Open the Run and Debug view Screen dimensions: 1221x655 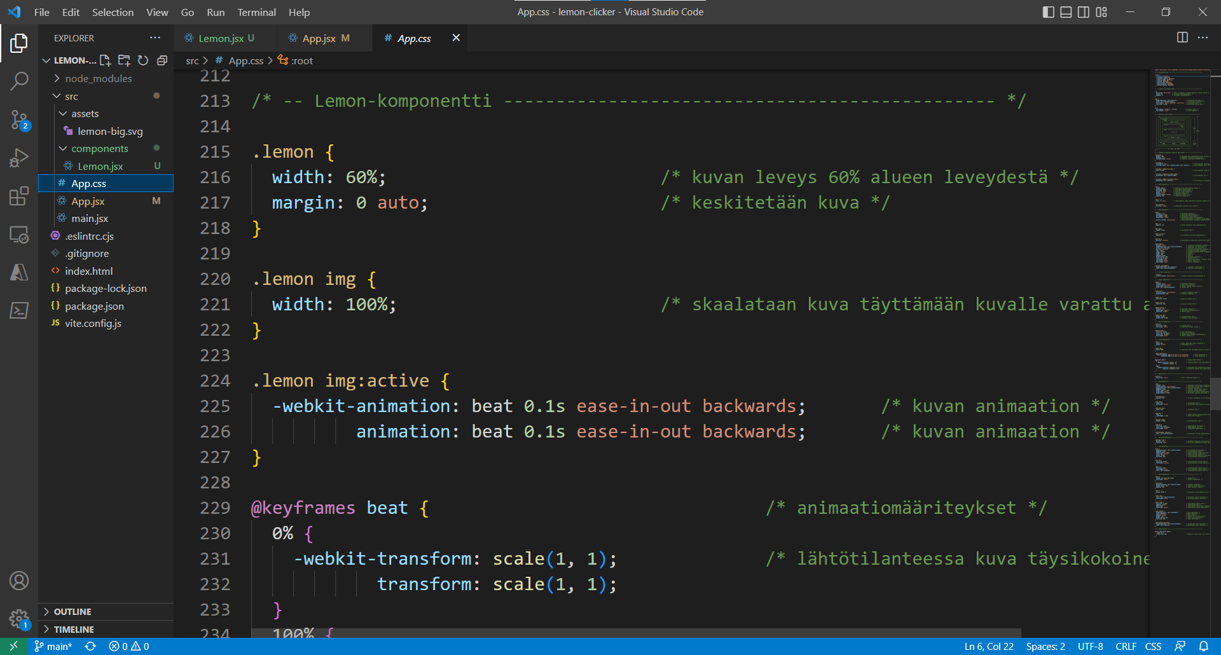click(x=19, y=158)
